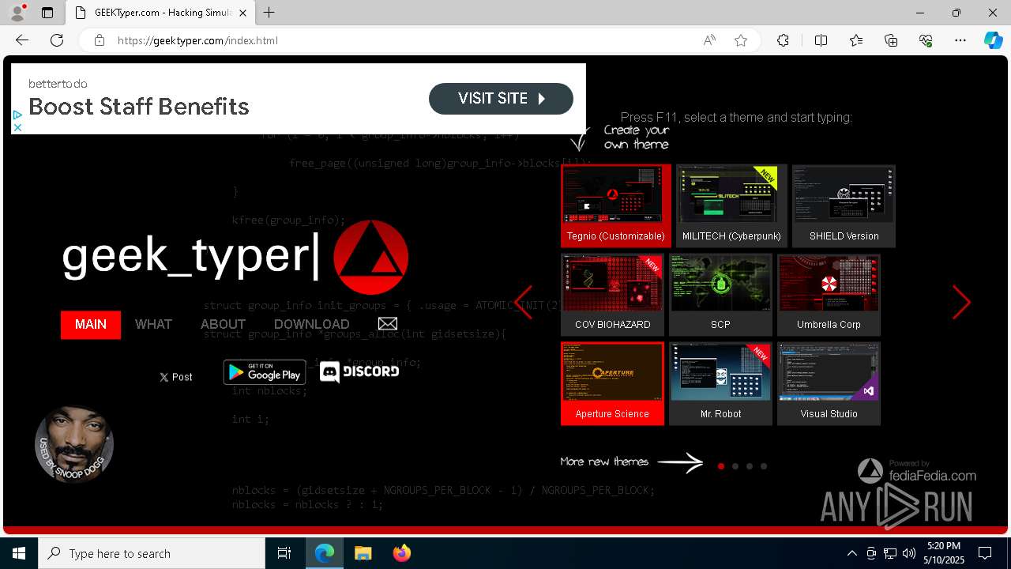This screenshot has width=1011, height=569.
Task: Show hidden system tray icons
Action: tap(851, 553)
